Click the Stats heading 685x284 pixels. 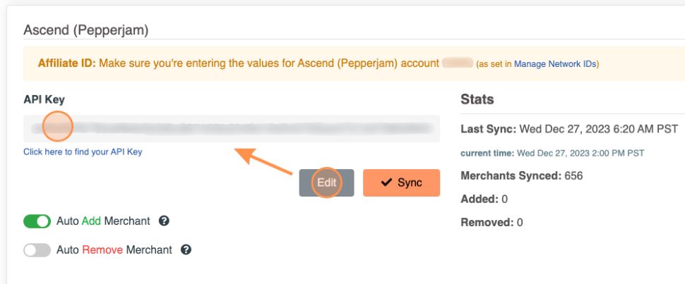[477, 99]
